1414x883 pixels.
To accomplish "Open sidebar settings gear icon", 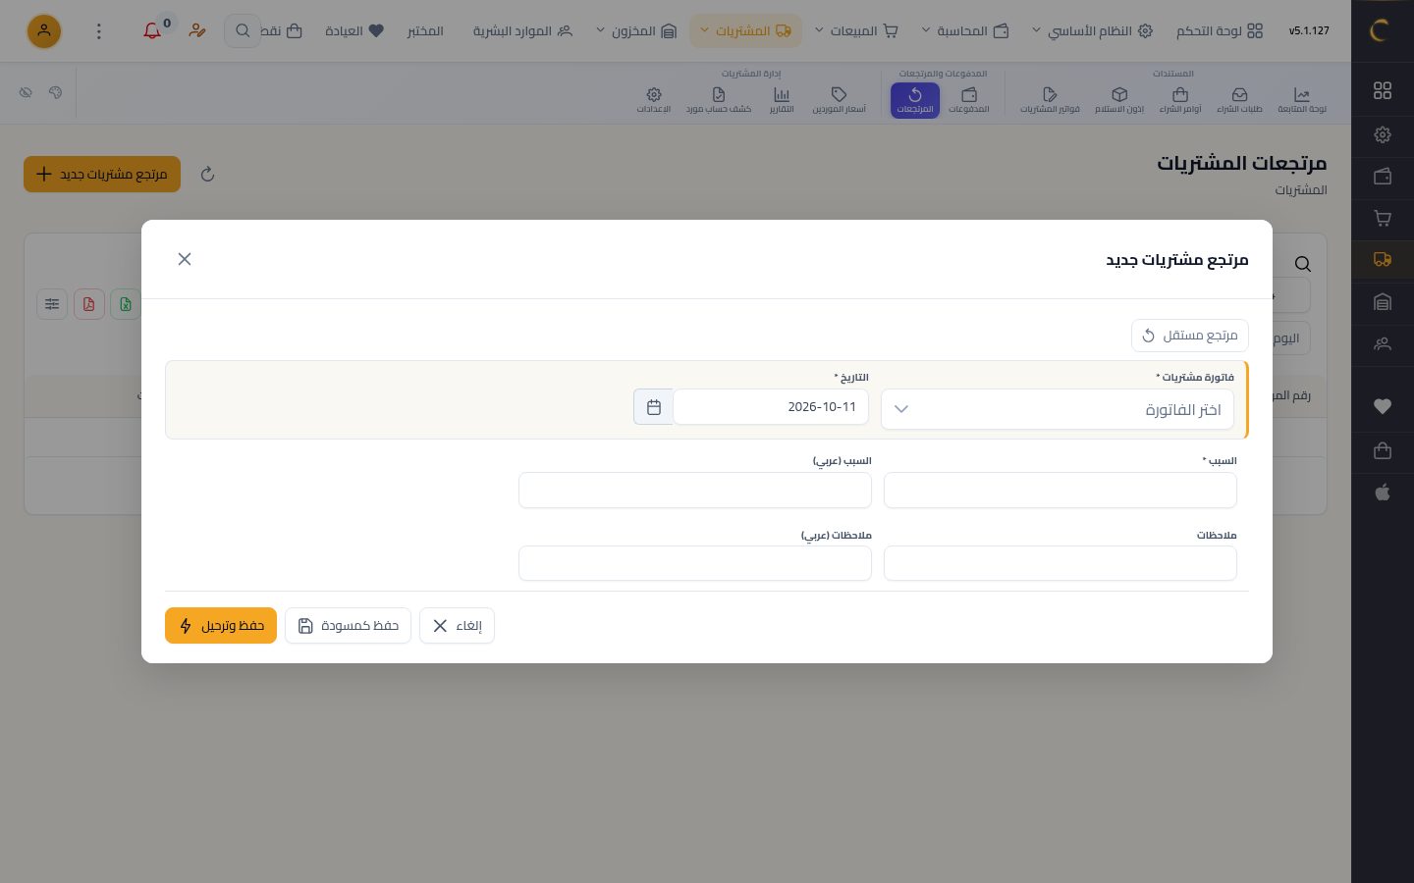I will [x=1383, y=134].
